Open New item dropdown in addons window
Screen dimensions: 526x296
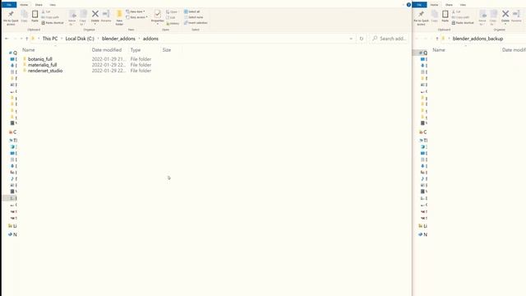click(x=136, y=12)
